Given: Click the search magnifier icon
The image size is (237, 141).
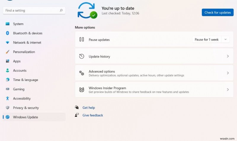Looking at the screenshot, I should pyautogui.click(x=61, y=10).
